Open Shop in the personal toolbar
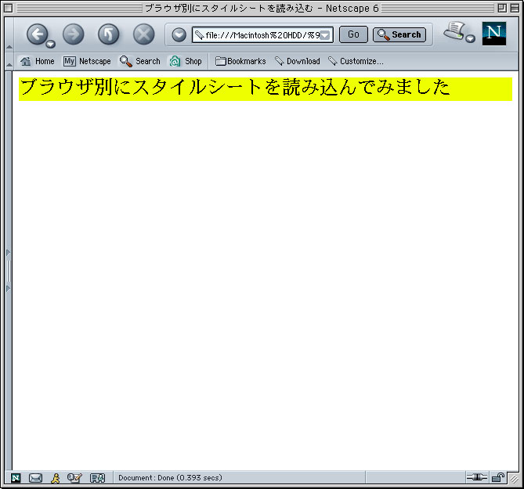 pos(186,61)
